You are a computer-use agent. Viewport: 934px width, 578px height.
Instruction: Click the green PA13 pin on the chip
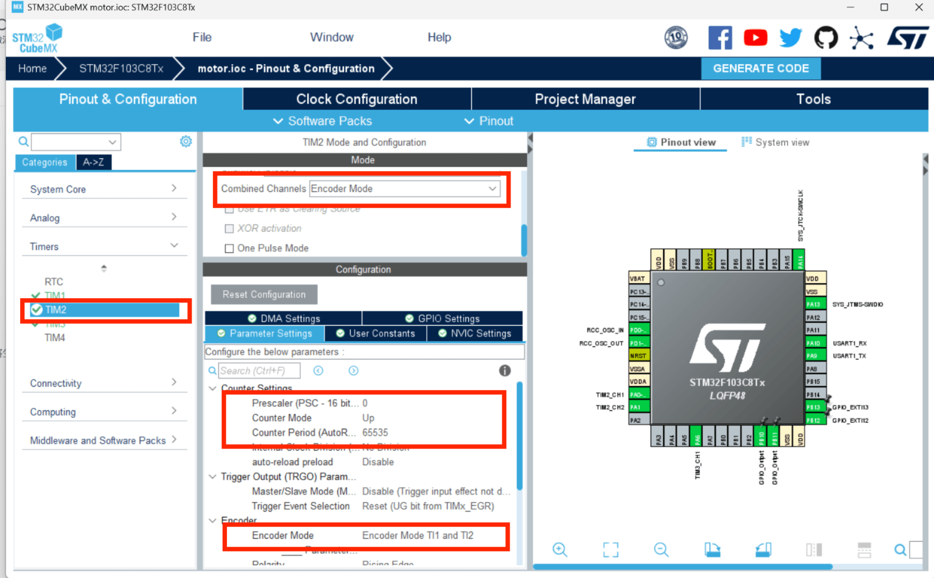click(x=816, y=304)
